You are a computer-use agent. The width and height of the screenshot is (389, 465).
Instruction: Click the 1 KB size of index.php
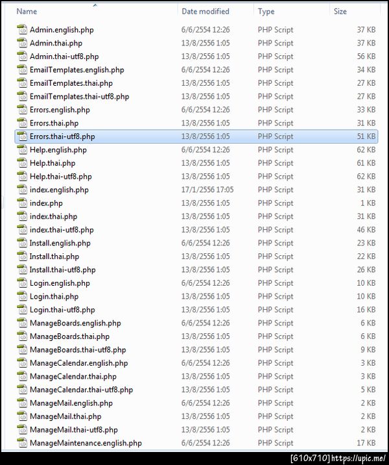pos(368,203)
